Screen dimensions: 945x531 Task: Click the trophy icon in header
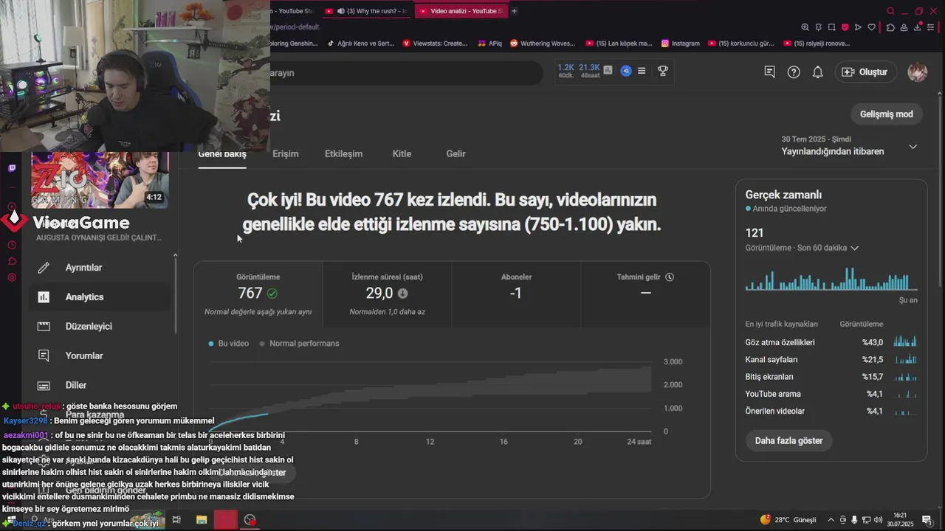click(x=663, y=71)
